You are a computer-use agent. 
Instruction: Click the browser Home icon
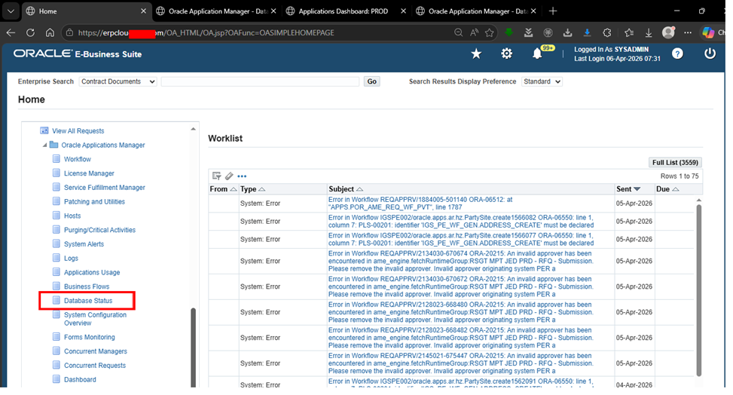[50, 32]
